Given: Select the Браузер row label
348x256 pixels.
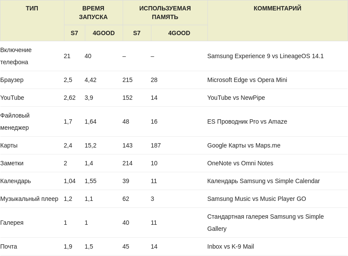Looking at the screenshot, I should pyautogui.click(x=12, y=80).
